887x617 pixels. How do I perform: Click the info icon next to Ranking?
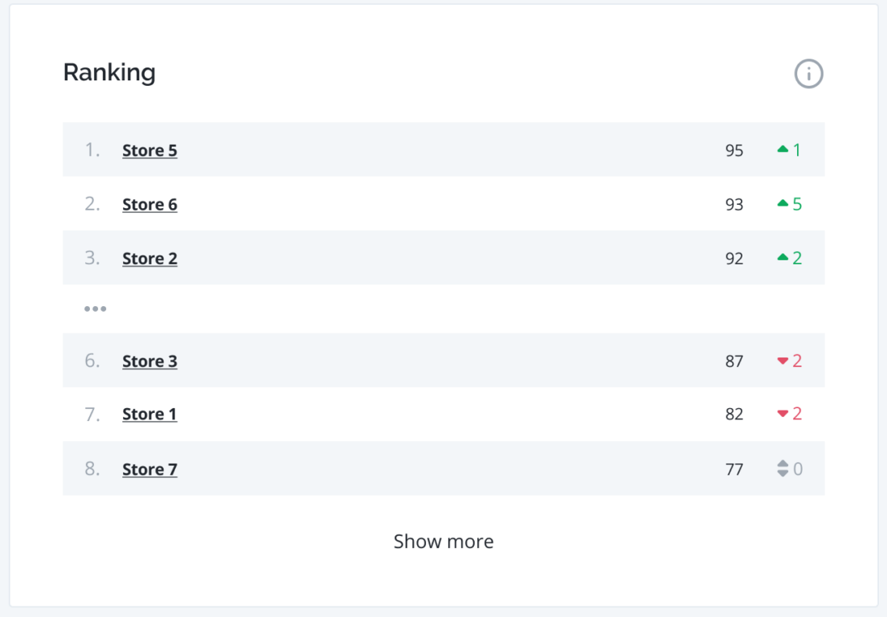click(x=808, y=74)
